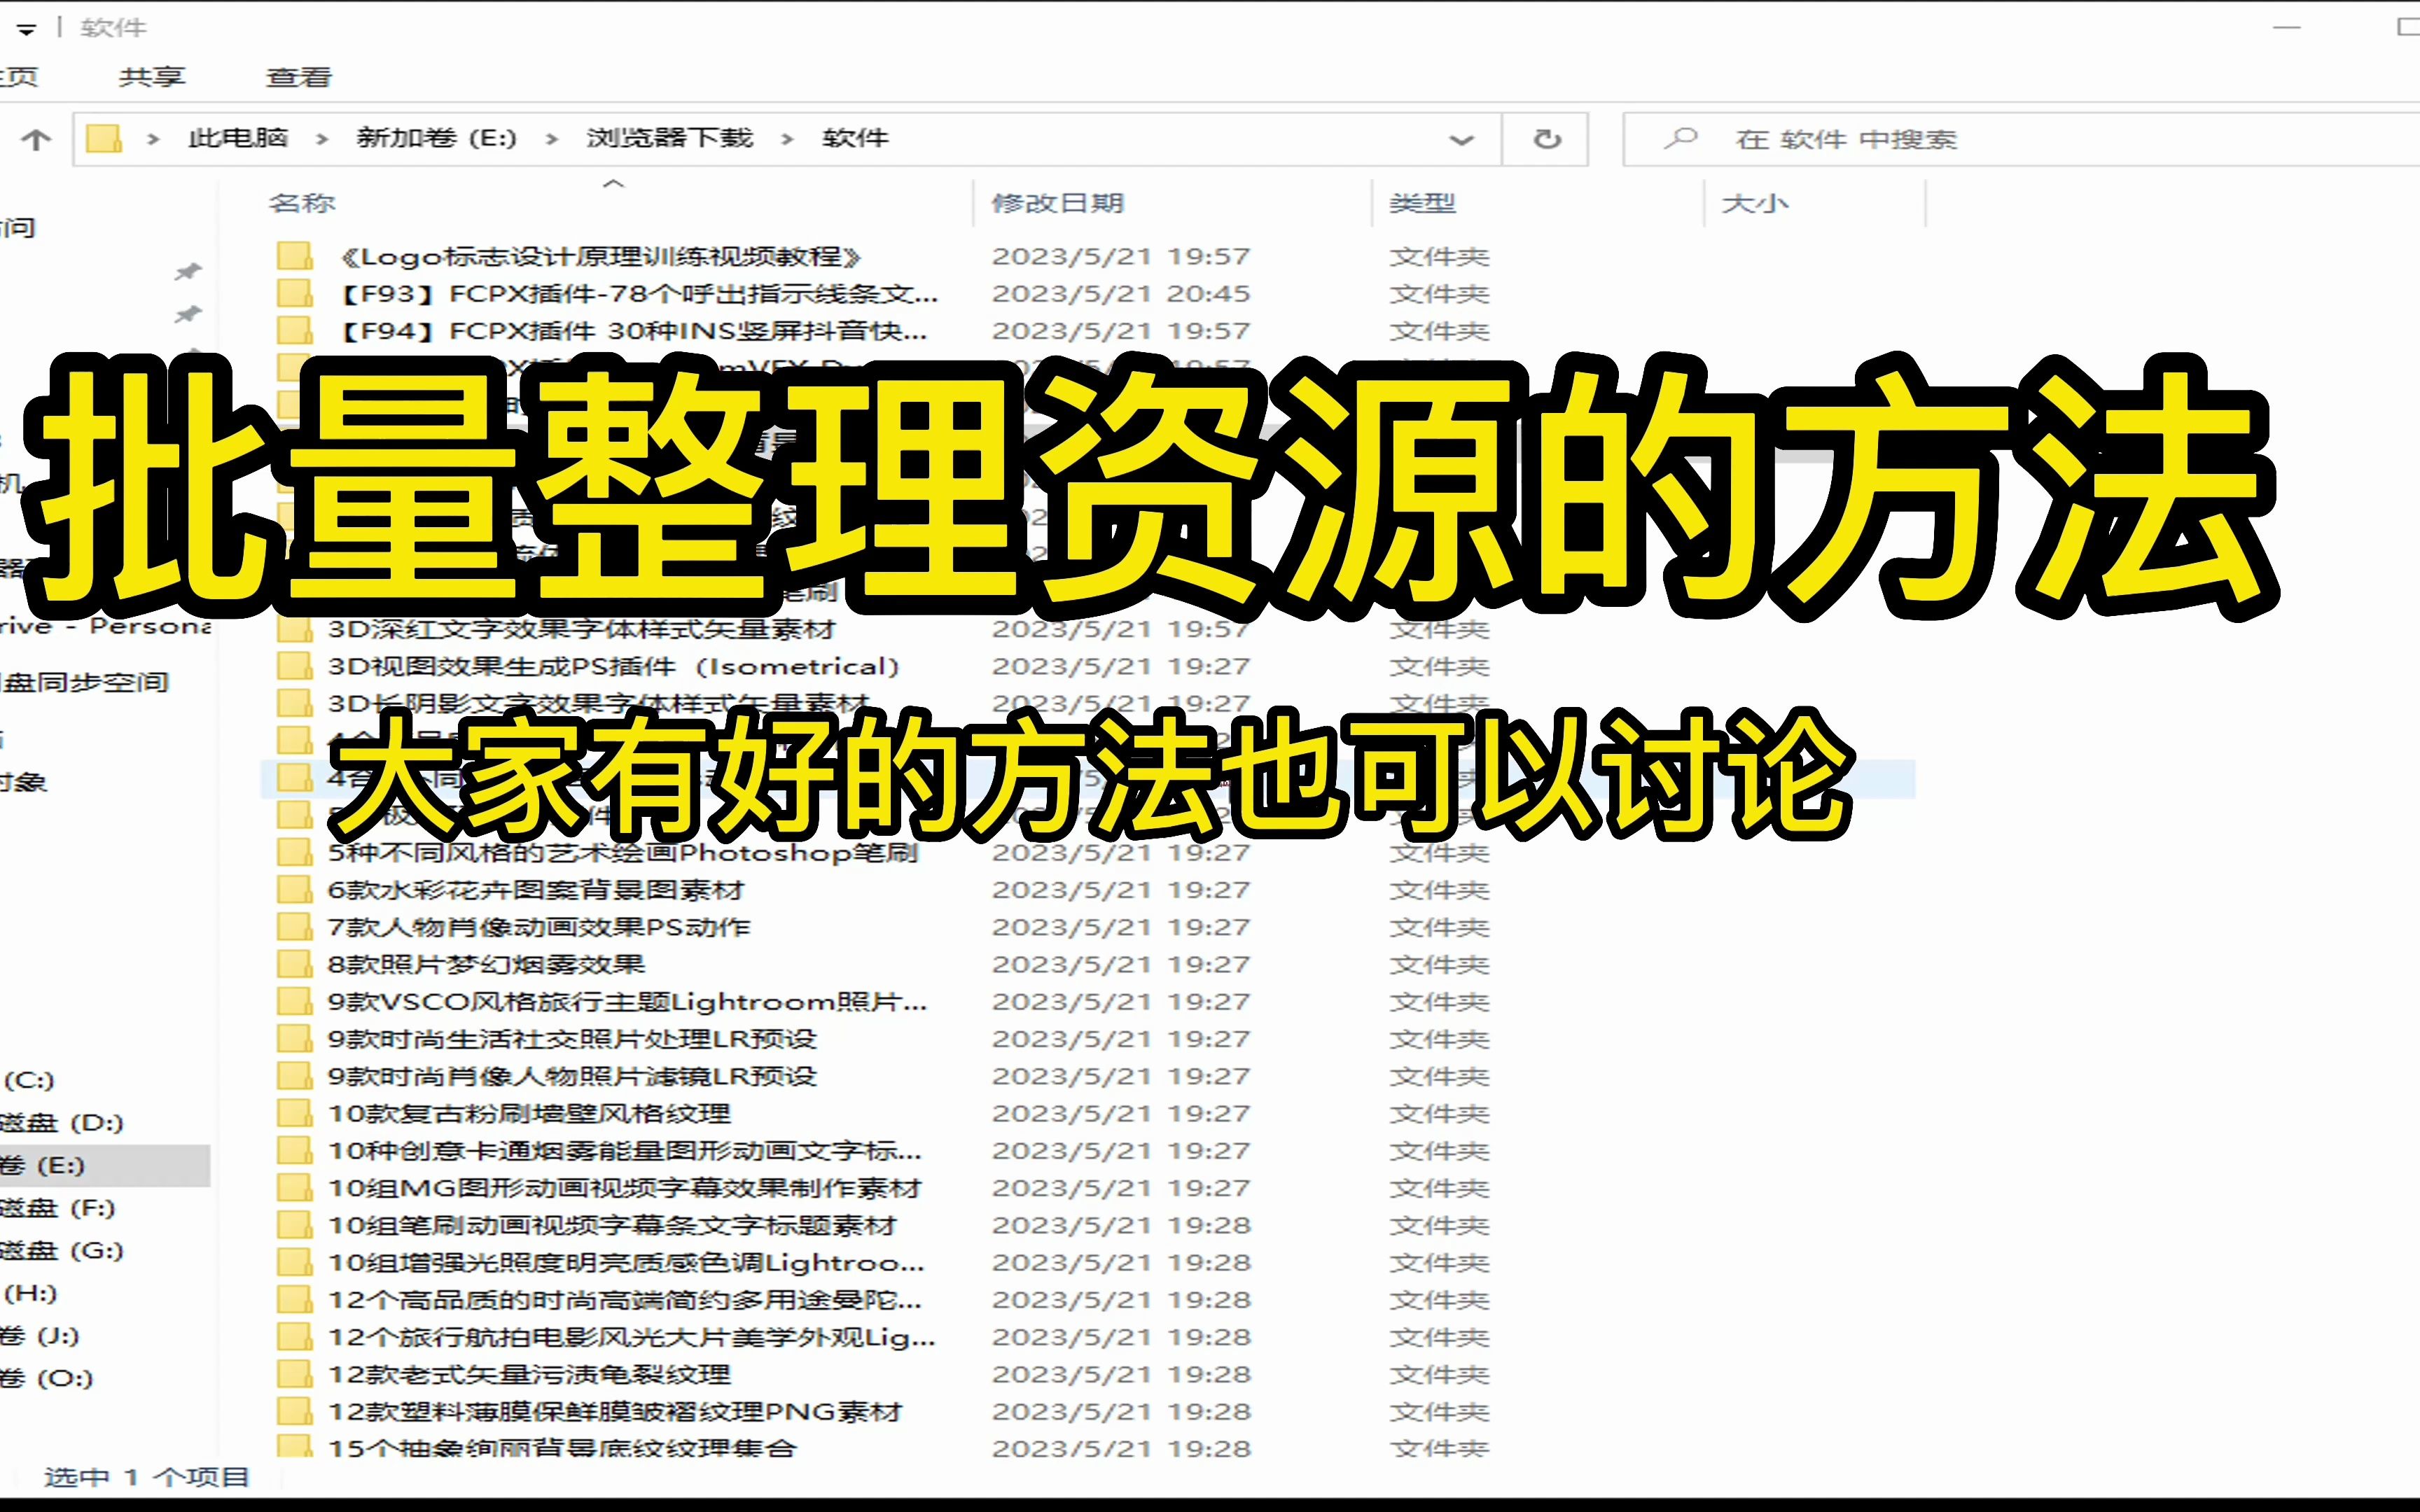The width and height of the screenshot is (2420, 1512).
Task: Click folder icon of 6款水彩花卉图案背景图素材
Action: pos(294,890)
